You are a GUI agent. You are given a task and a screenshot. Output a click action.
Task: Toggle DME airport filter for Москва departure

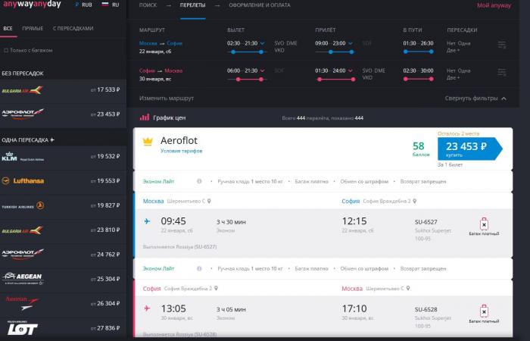click(292, 43)
